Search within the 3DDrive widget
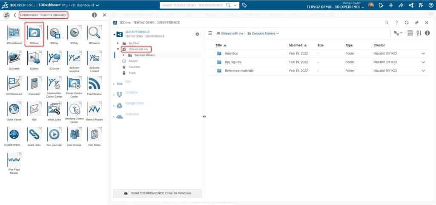Viewport: 436px width, 205px height. (387, 23)
